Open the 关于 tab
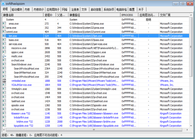This screenshot has width=195, height=139. 141,10
